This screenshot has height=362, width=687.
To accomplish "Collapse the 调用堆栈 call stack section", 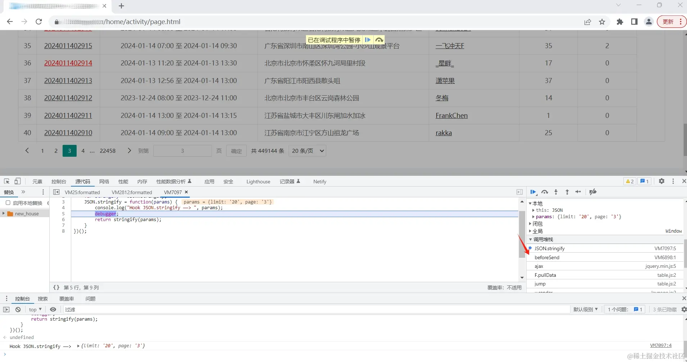I will point(530,239).
